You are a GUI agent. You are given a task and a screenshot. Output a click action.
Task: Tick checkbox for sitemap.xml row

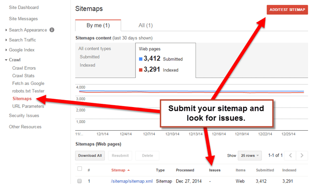coord(79,181)
